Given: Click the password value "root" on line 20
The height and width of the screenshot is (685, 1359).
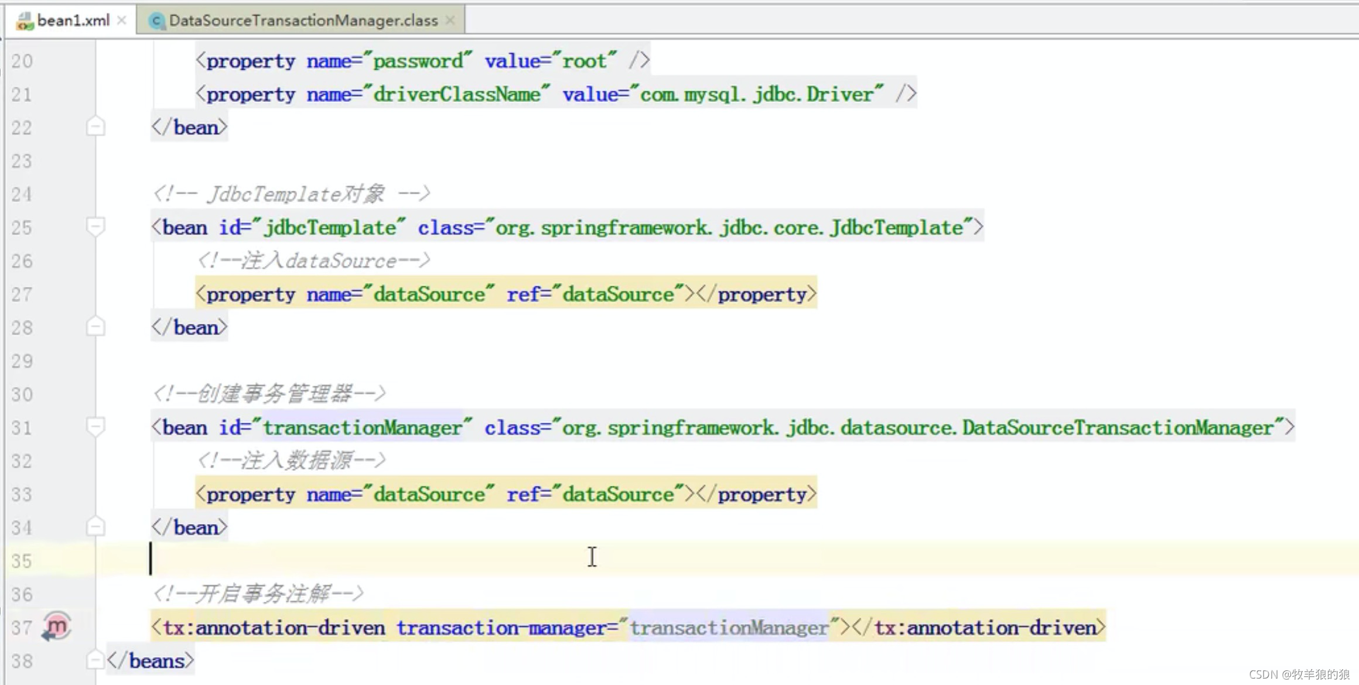Looking at the screenshot, I should click(x=584, y=61).
